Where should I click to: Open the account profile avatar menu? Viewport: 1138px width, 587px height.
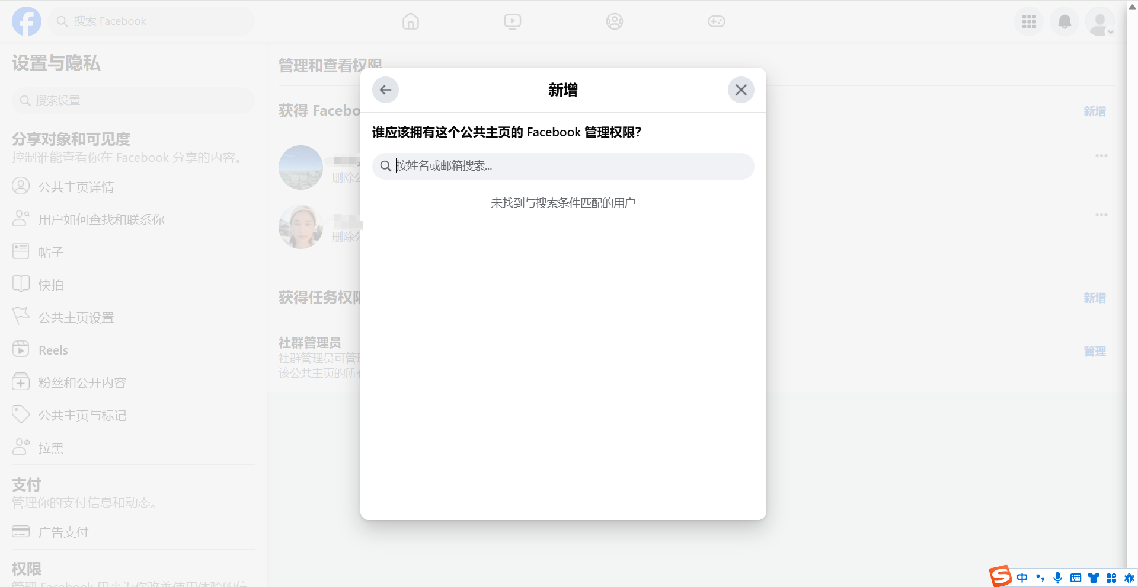click(1100, 22)
